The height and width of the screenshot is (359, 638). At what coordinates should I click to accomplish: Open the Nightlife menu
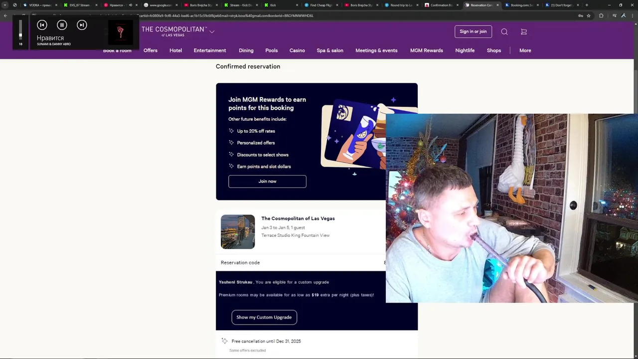pos(465,50)
